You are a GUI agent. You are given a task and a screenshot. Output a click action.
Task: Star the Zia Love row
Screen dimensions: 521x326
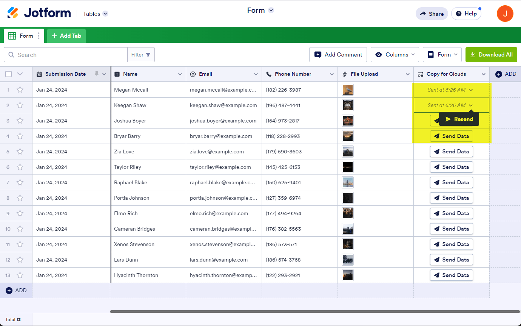point(20,152)
